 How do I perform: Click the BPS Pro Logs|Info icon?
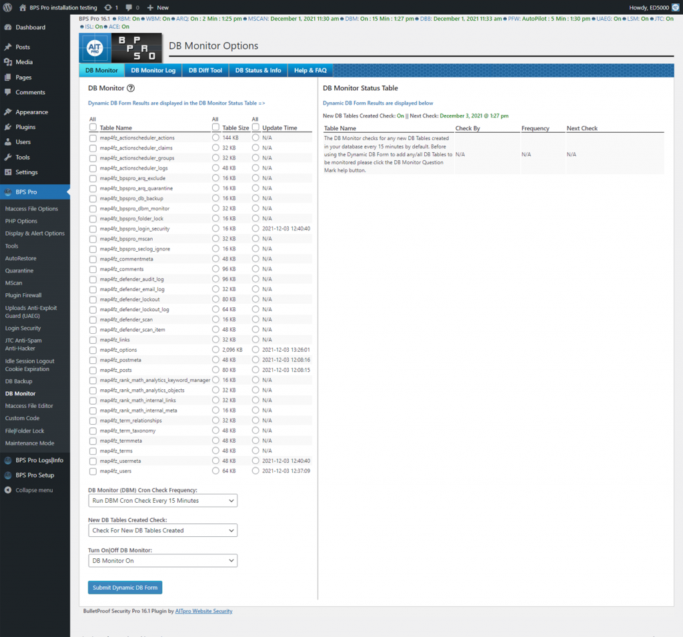pyautogui.click(x=8, y=460)
